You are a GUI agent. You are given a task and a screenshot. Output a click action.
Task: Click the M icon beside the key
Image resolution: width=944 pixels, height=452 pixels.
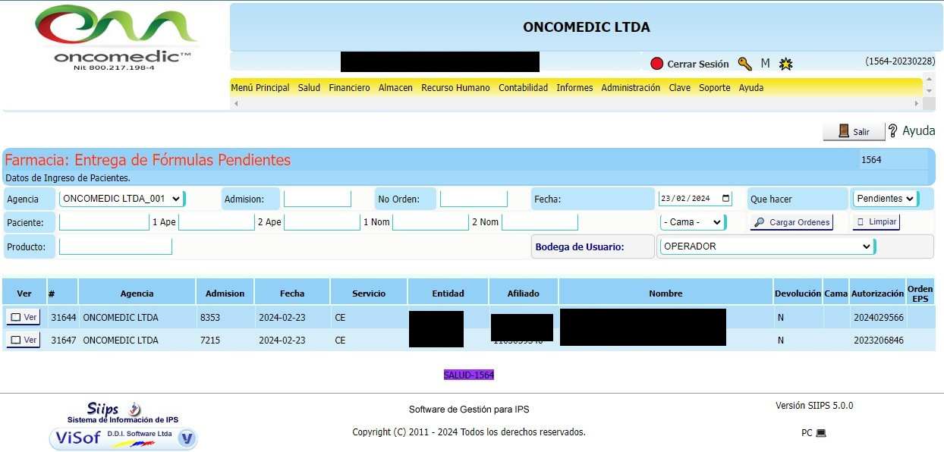click(x=765, y=64)
